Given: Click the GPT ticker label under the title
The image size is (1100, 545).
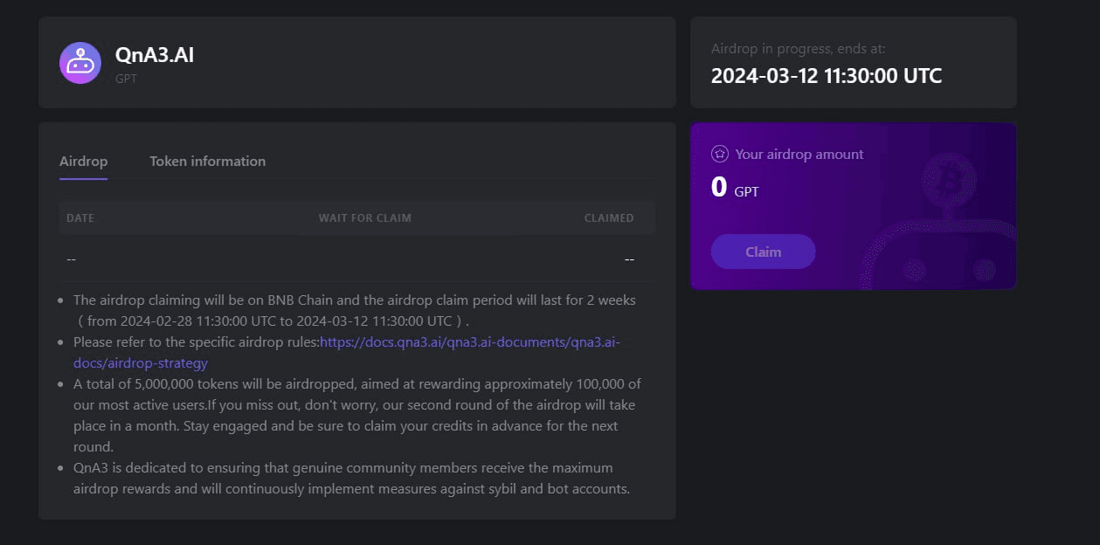Looking at the screenshot, I should coord(126,79).
